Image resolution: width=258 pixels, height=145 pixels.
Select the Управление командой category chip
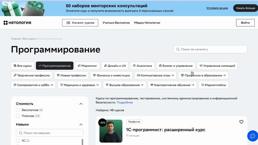pyautogui.click(x=217, y=66)
